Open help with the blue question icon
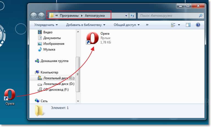Viewport: 211px width, 127px height. click(198, 25)
